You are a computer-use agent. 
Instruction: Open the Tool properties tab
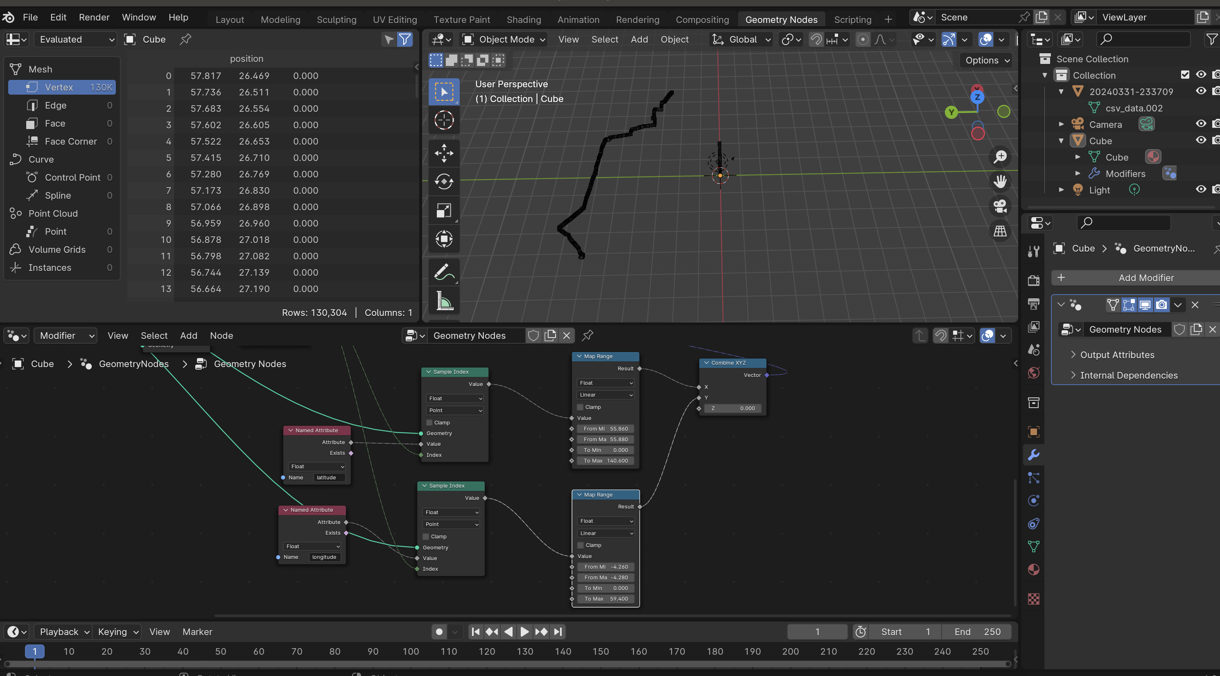coord(1033,251)
